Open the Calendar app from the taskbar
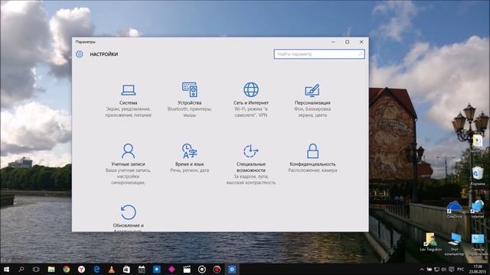The width and height of the screenshot is (490, 275). tap(142, 269)
